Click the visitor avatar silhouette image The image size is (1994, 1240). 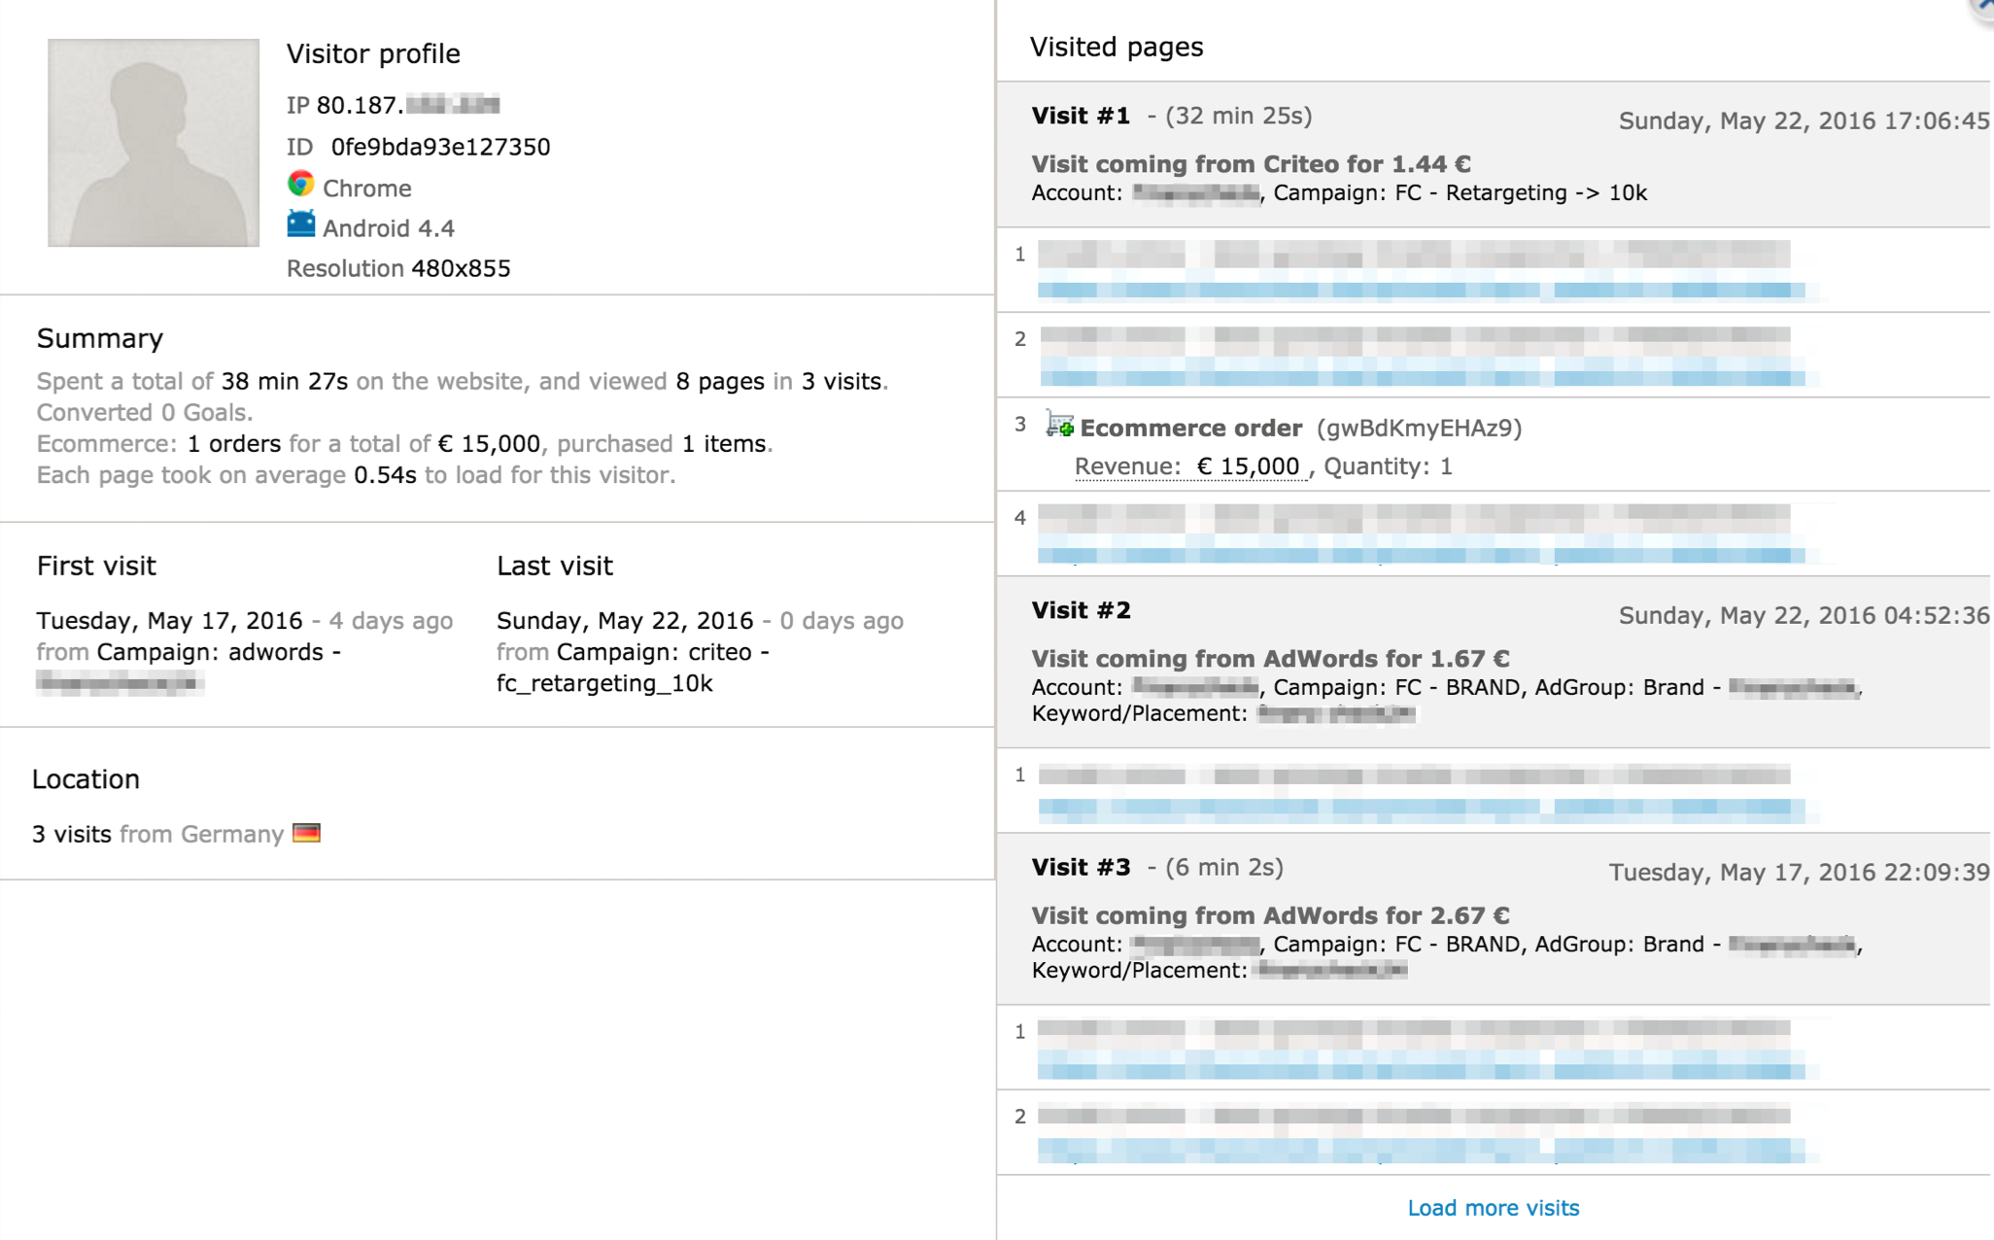(x=154, y=143)
